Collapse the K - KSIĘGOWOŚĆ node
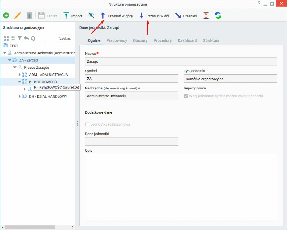Viewport: 287px width, 230px height. pyautogui.click(x=20, y=82)
